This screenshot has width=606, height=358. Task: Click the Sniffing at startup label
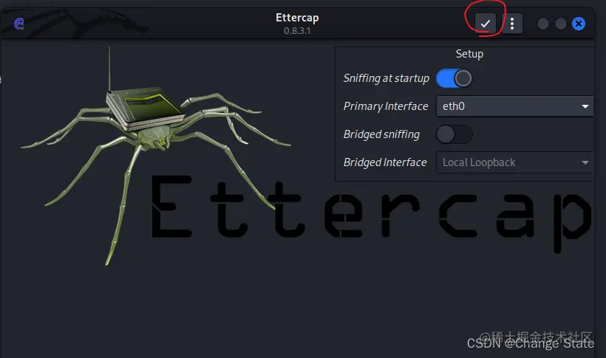[386, 78]
